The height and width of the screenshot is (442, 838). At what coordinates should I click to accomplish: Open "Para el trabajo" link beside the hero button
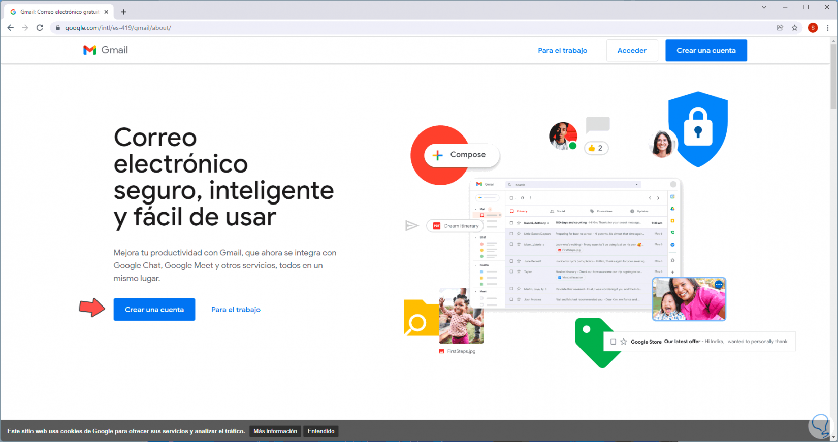pos(236,310)
